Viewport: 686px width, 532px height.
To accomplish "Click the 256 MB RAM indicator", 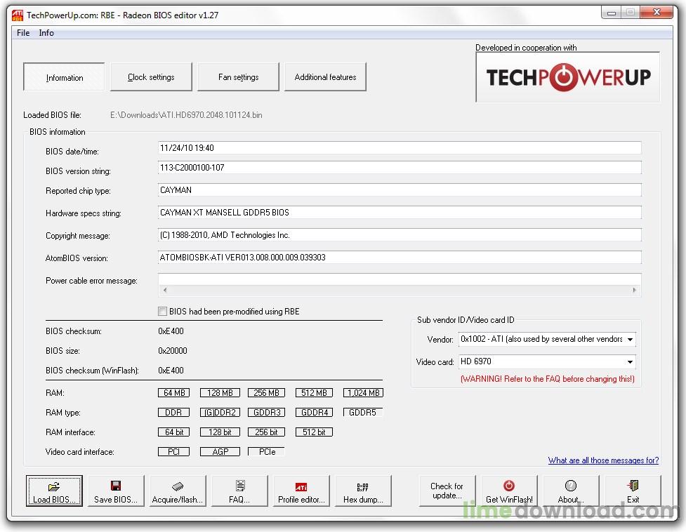I will pos(266,392).
